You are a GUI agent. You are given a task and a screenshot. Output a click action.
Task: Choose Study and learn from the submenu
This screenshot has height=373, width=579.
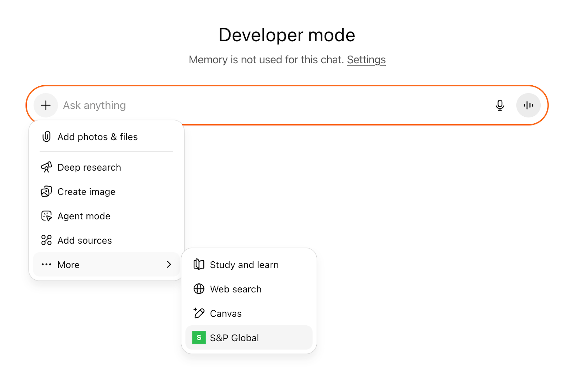tap(244, 265)
